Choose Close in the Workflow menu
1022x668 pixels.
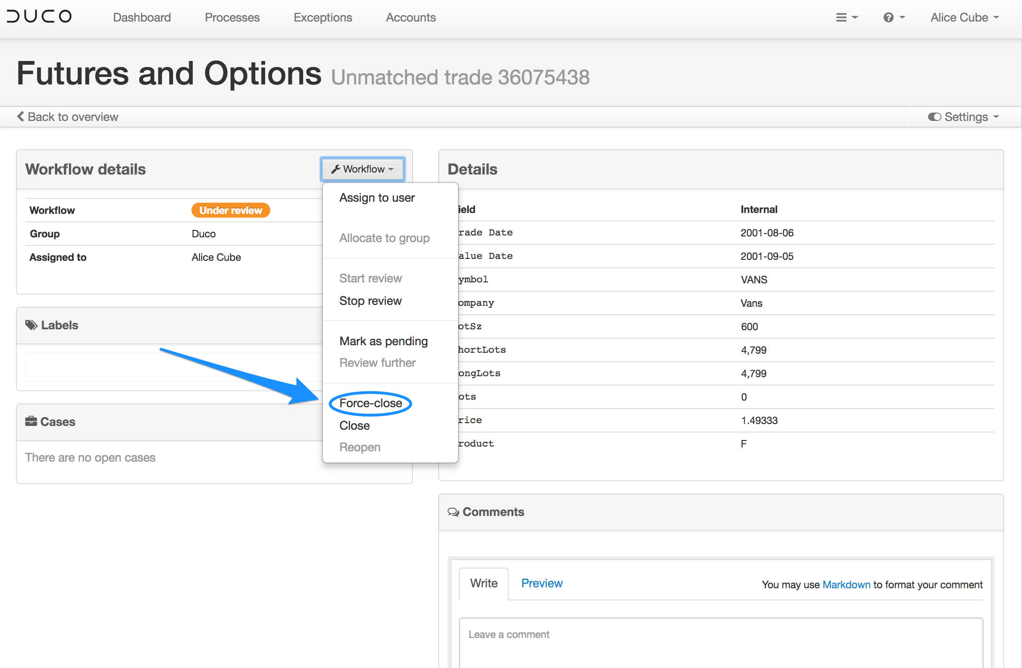click(354, 425)
